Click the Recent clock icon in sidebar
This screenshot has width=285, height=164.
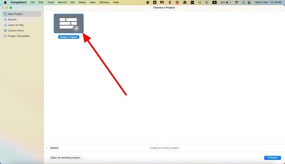point(5,19)
